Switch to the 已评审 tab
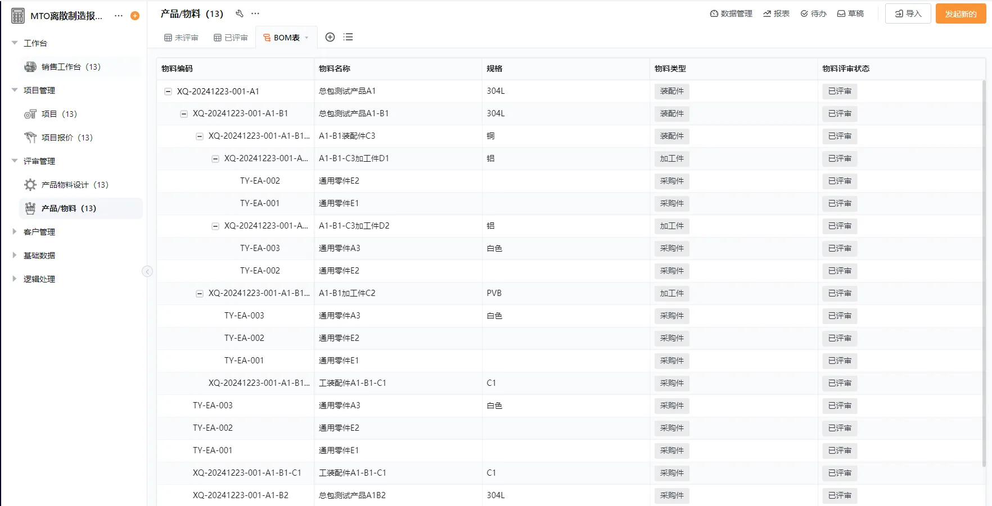The width and height of the screenshot is (992, 506). pyautogui.click(x=230, y=37)
